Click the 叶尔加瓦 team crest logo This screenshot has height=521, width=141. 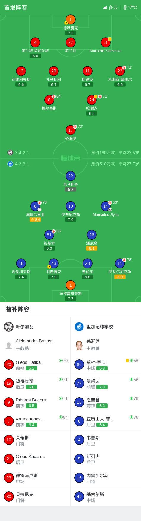pos(9,327)
